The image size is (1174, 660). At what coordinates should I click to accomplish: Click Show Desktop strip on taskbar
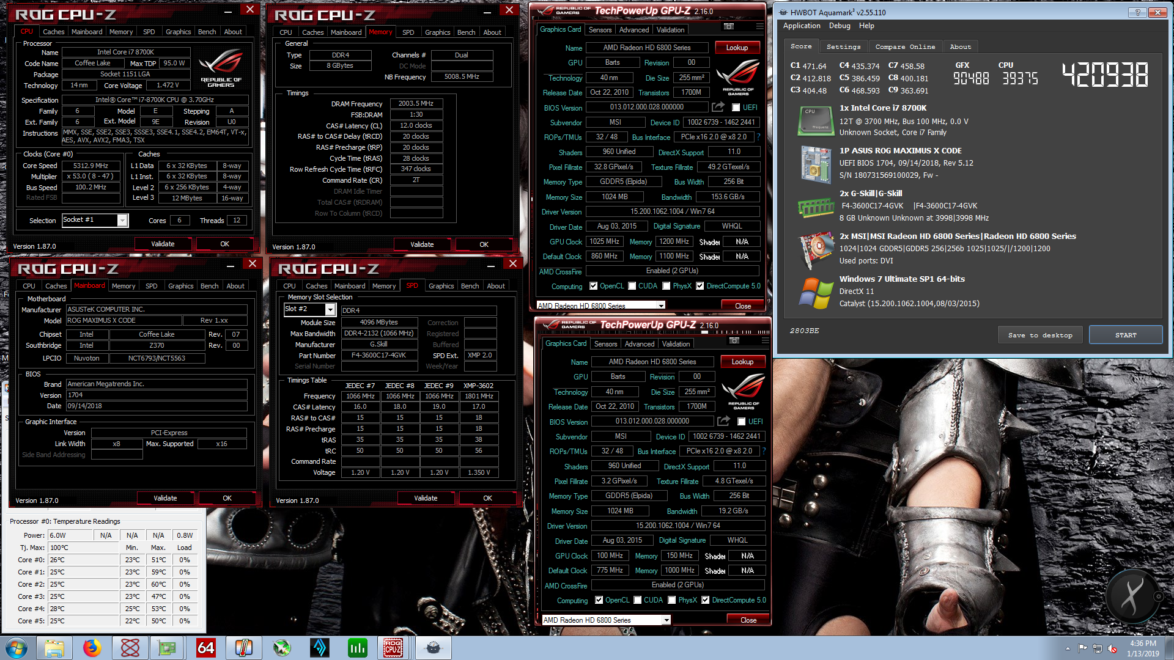tap(1168, 648)
